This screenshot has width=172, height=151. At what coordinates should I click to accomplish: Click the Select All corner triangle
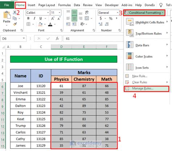point(4,47)
